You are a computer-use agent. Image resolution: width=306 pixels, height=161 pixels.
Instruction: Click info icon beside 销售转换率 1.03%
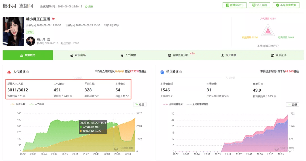275,96
